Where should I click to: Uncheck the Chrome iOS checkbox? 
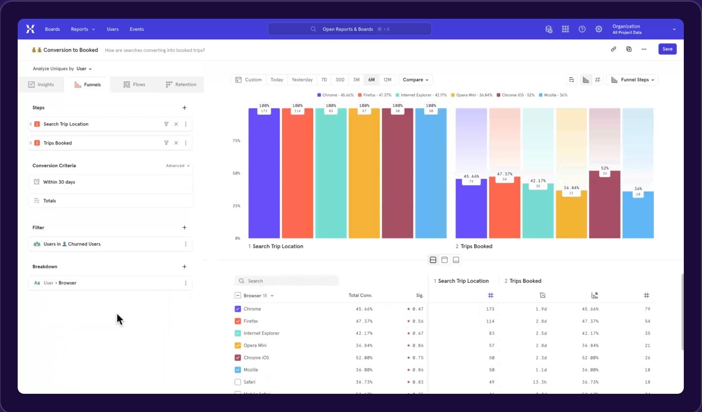click(238, 357)
